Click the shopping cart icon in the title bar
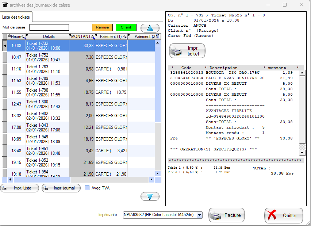311x226 pixels. 5,5
